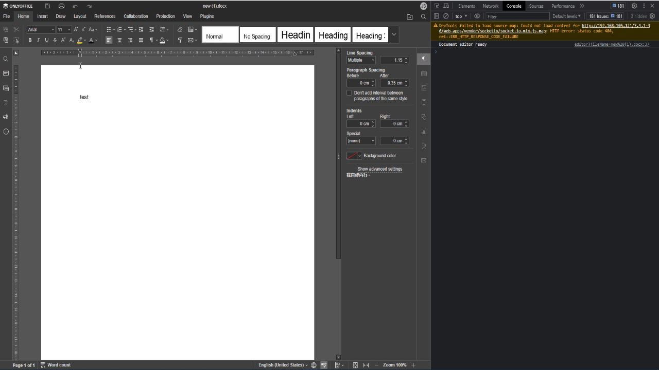This screenshot has width=659, height=370.
Task: Decrease font size with the A down icon
Action: click(x=83, y=30)
